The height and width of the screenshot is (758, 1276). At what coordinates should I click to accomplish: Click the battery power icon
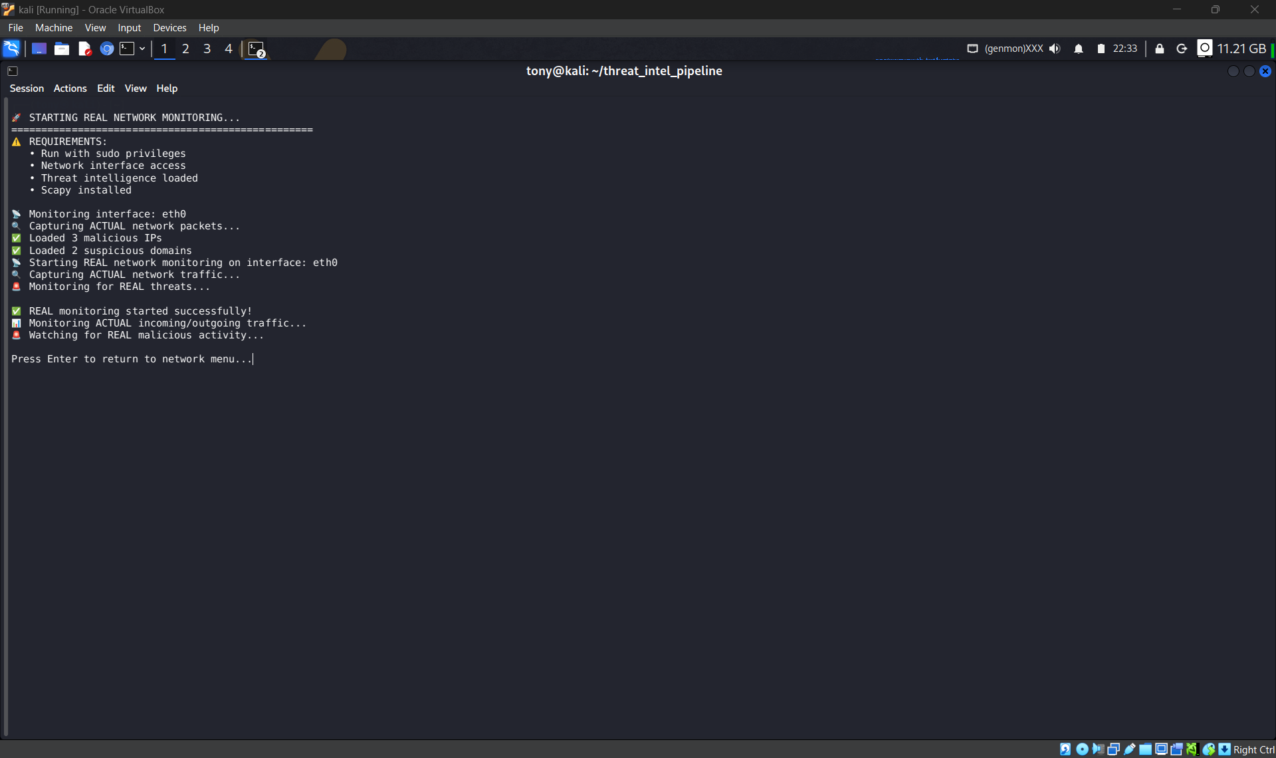[1101, 49]
